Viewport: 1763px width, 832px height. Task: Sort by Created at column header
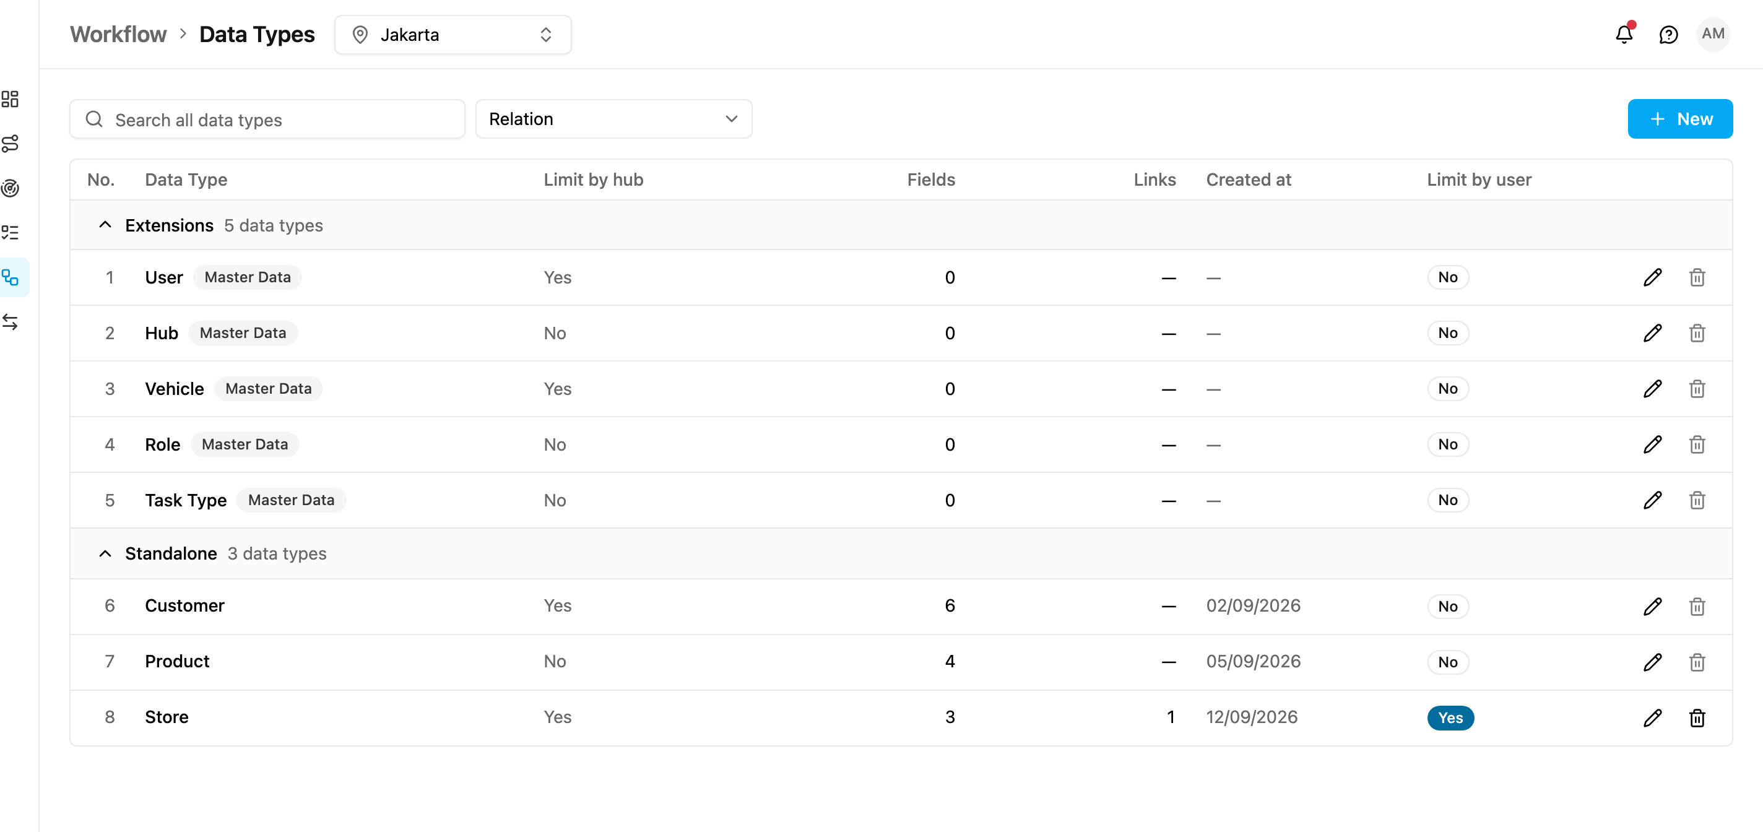1249,180
